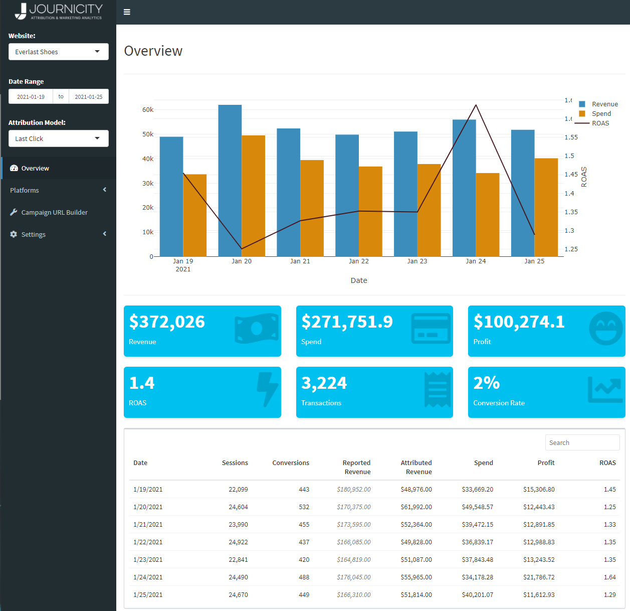Click the 1.4 ROAS card value
The height and width of the screenshot is (611, 630).
[142, 383]
